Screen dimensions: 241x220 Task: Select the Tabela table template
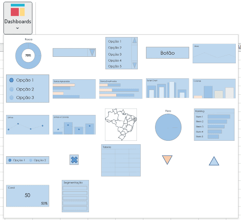point(121,160)
